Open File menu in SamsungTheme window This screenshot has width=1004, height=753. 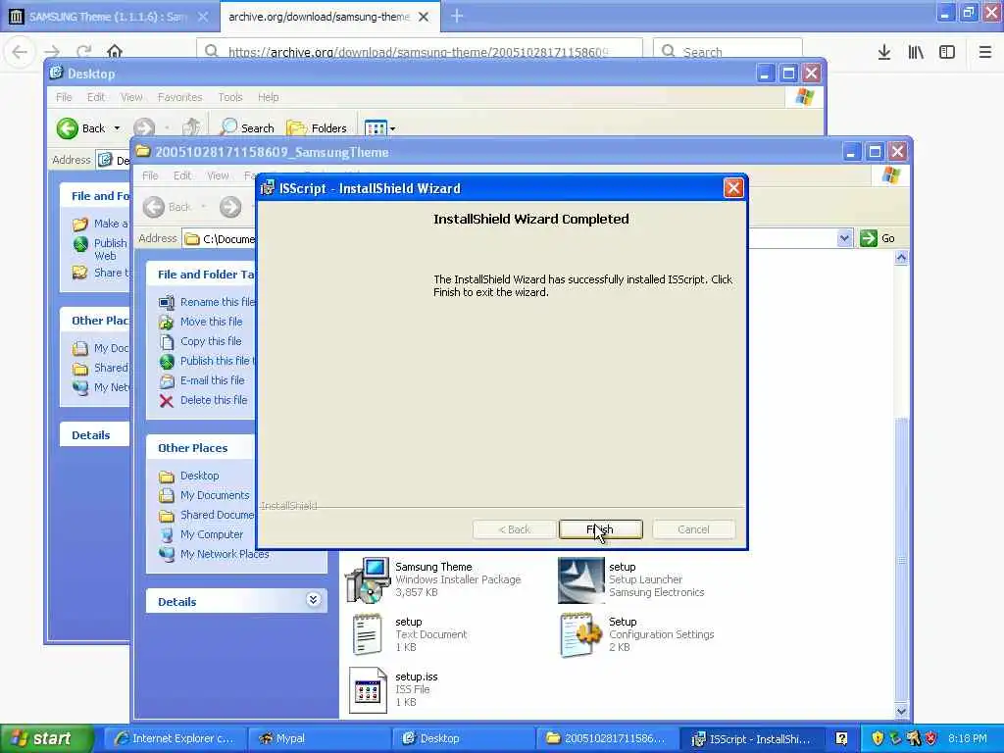(x=150, y=176)
